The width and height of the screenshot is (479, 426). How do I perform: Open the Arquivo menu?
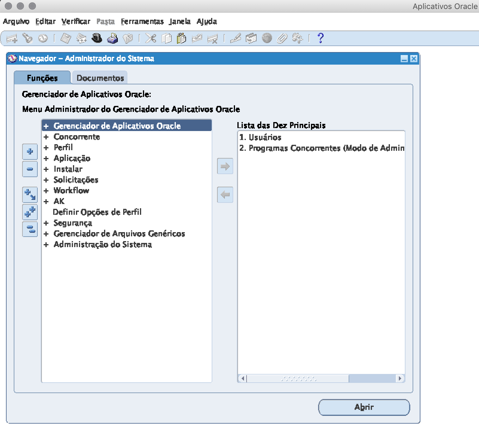coord(16,22)
